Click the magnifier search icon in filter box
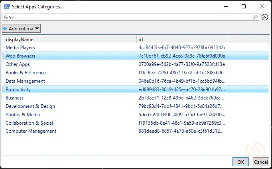Image resolution: width=272 pixels, height=169 pixels. pos(255,17)
